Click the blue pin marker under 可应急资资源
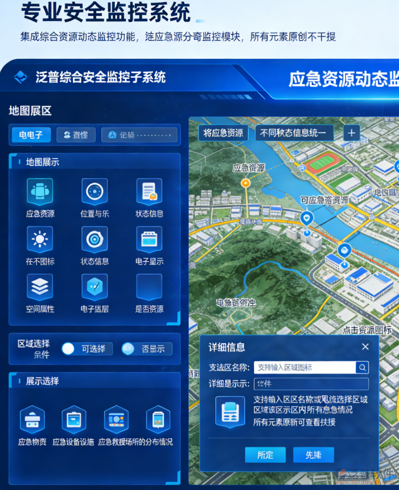This screenshot has width=399, height=490. pos(307,219)
